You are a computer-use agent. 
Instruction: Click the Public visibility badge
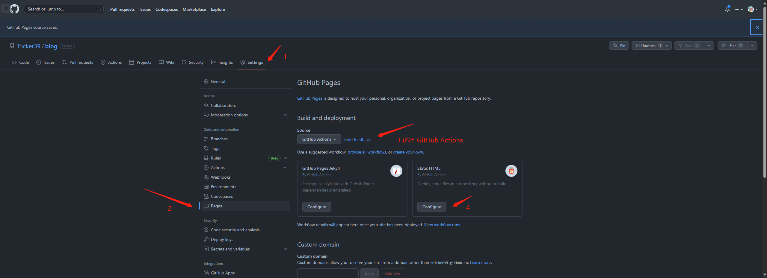click(x=67, y=46)
